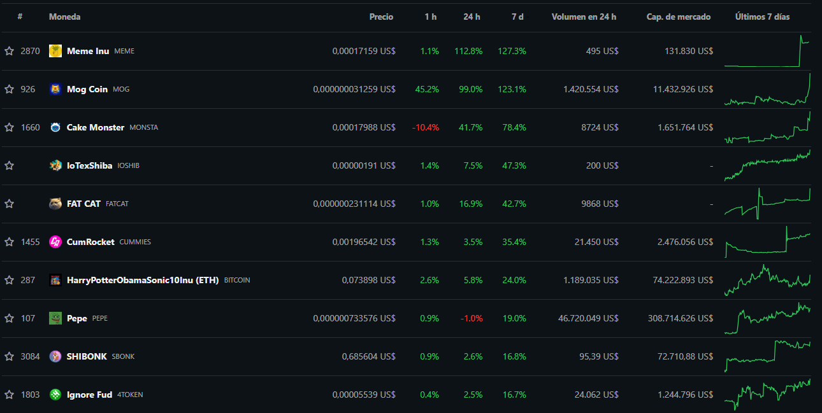Click the 4TOKEN ticker label
The width and height of the screenshot is (822, 413).
click(130, 395)
